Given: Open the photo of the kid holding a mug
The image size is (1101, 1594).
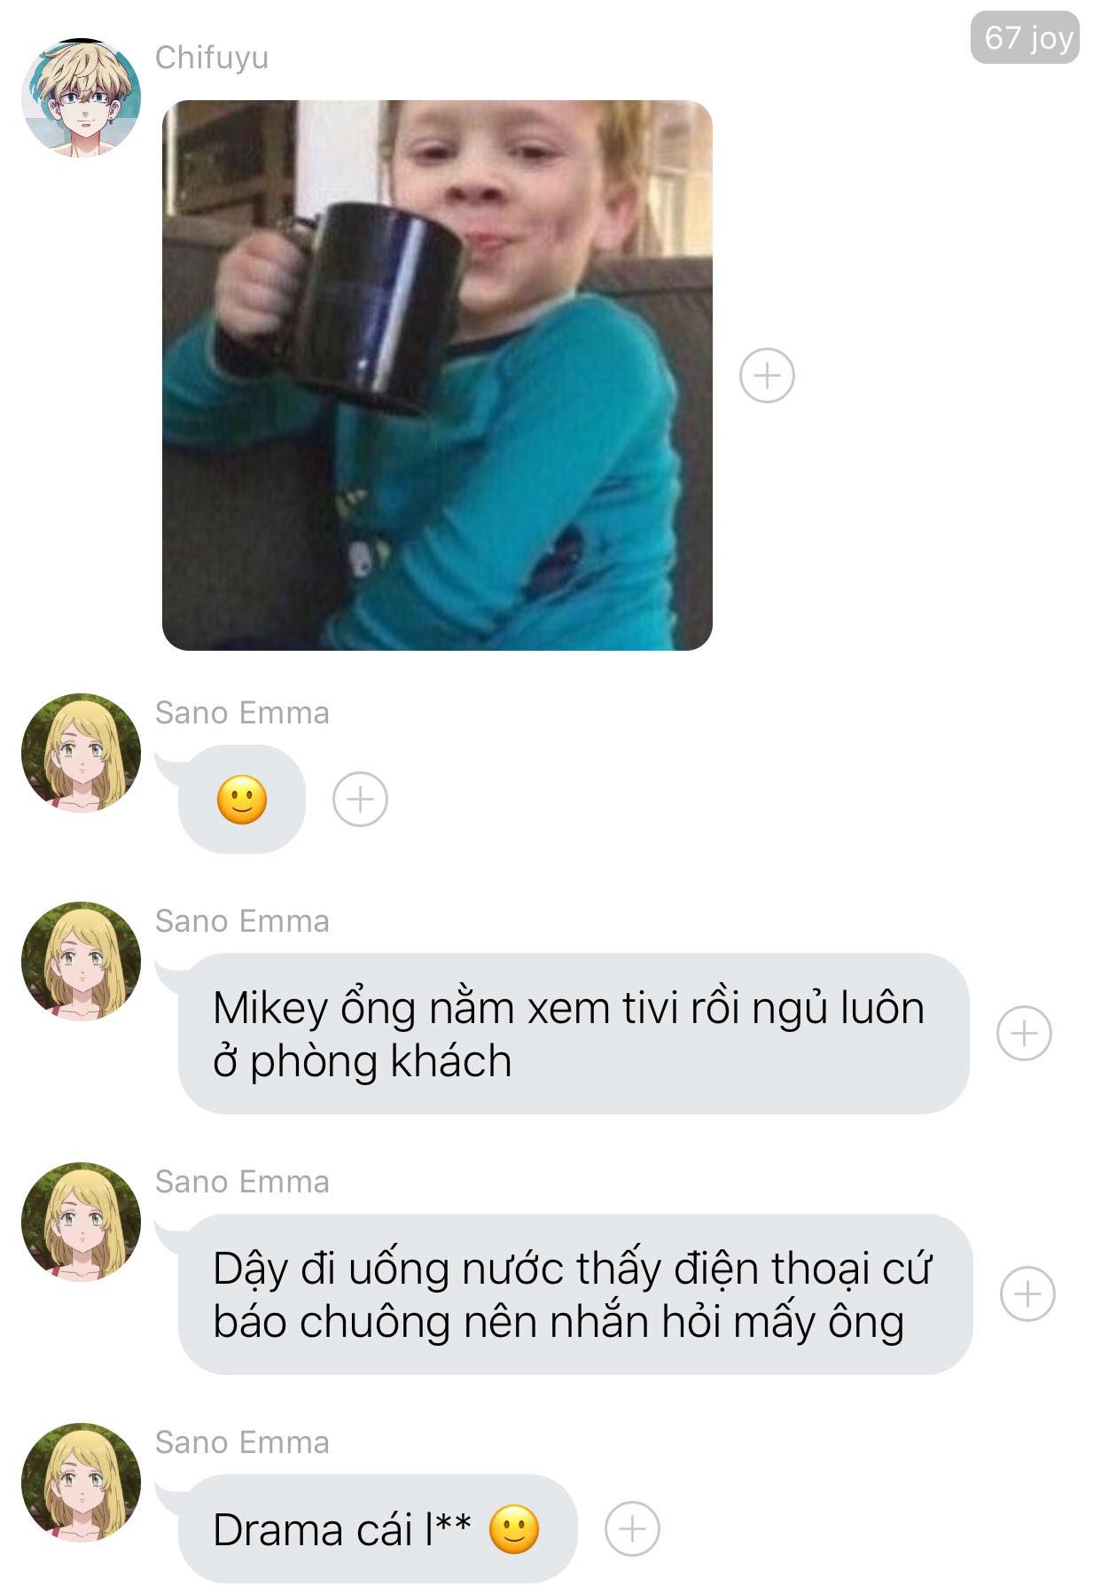Looking at the screenshot, I should pyautogui.click(x=437, y=376).
